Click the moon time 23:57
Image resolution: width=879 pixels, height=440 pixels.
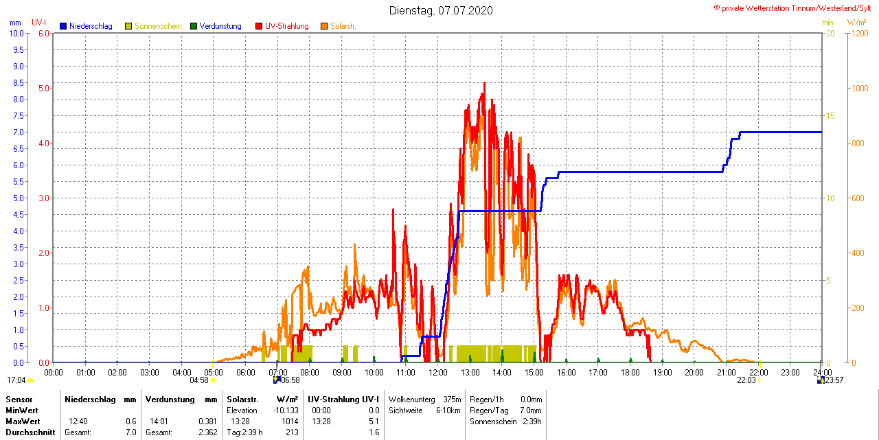tap(834, 380)
